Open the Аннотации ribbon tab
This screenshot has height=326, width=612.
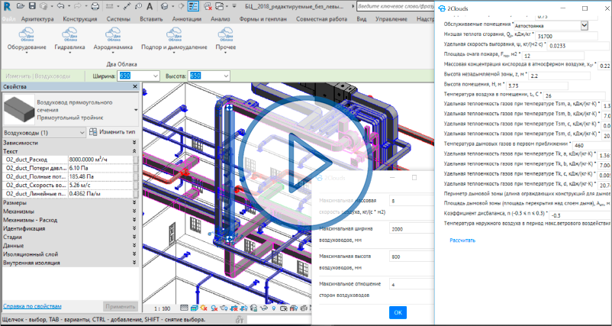point(186,19)
